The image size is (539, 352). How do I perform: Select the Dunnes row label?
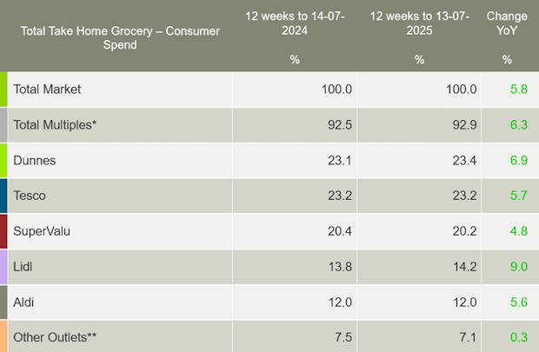point(35,161)
